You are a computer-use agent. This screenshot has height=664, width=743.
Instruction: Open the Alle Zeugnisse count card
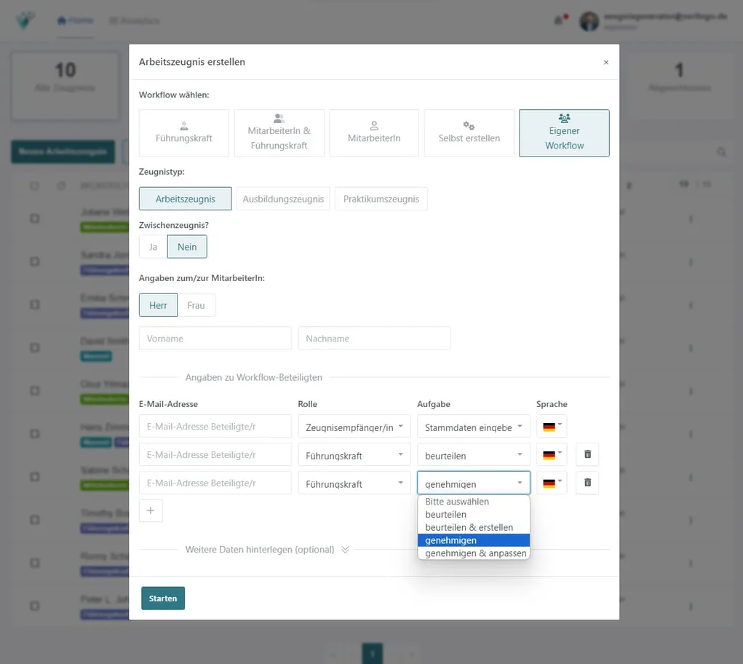[x=65, y=86]
